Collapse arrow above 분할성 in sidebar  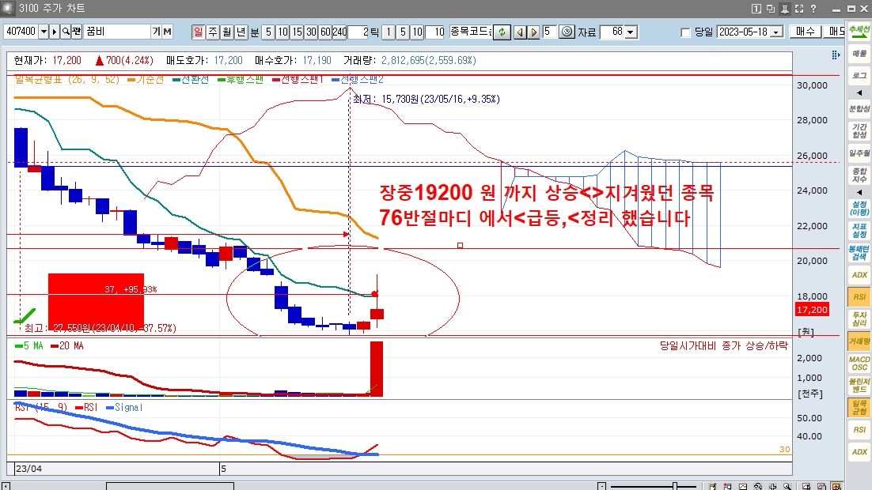point(859,92)
